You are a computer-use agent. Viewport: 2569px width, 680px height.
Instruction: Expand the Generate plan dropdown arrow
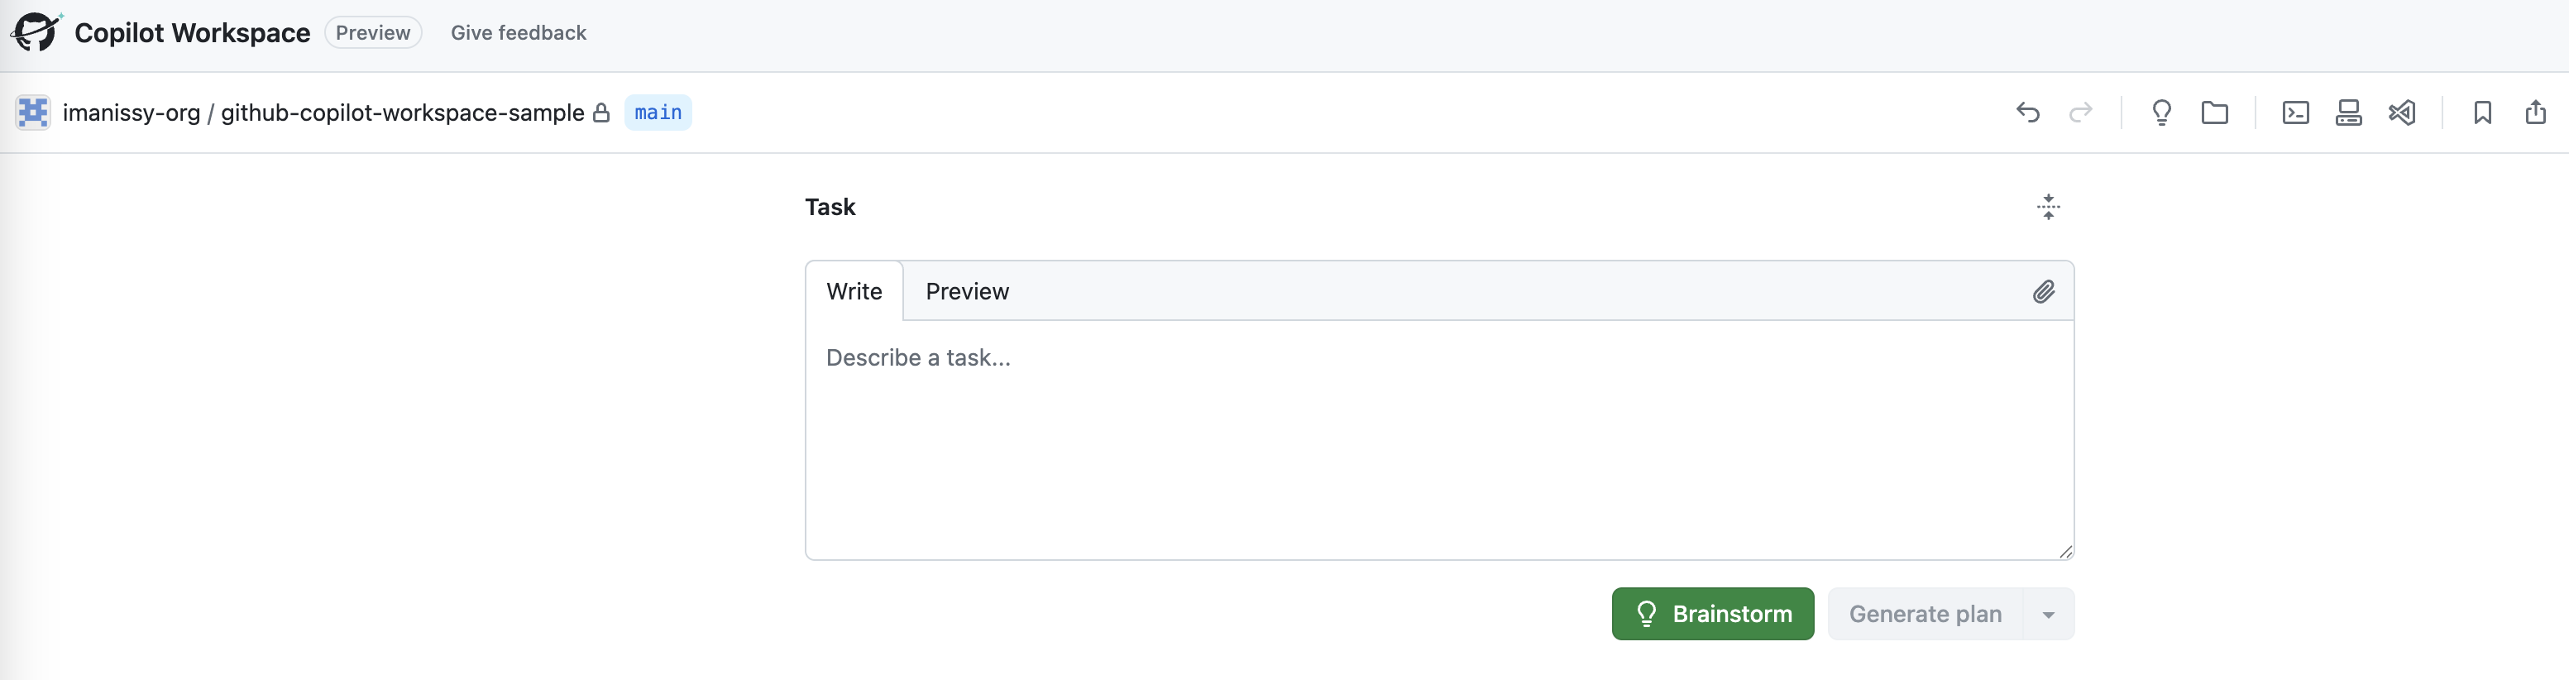[2049, 614]
